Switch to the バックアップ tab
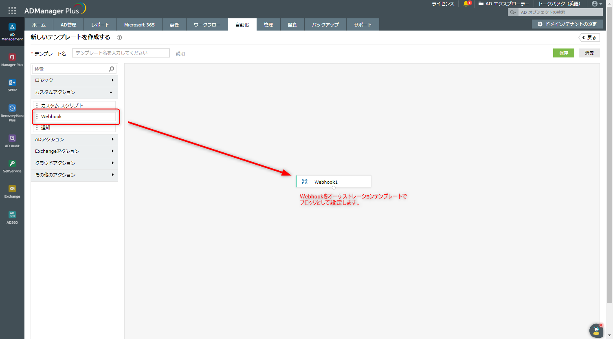 (x=325, y=25)
